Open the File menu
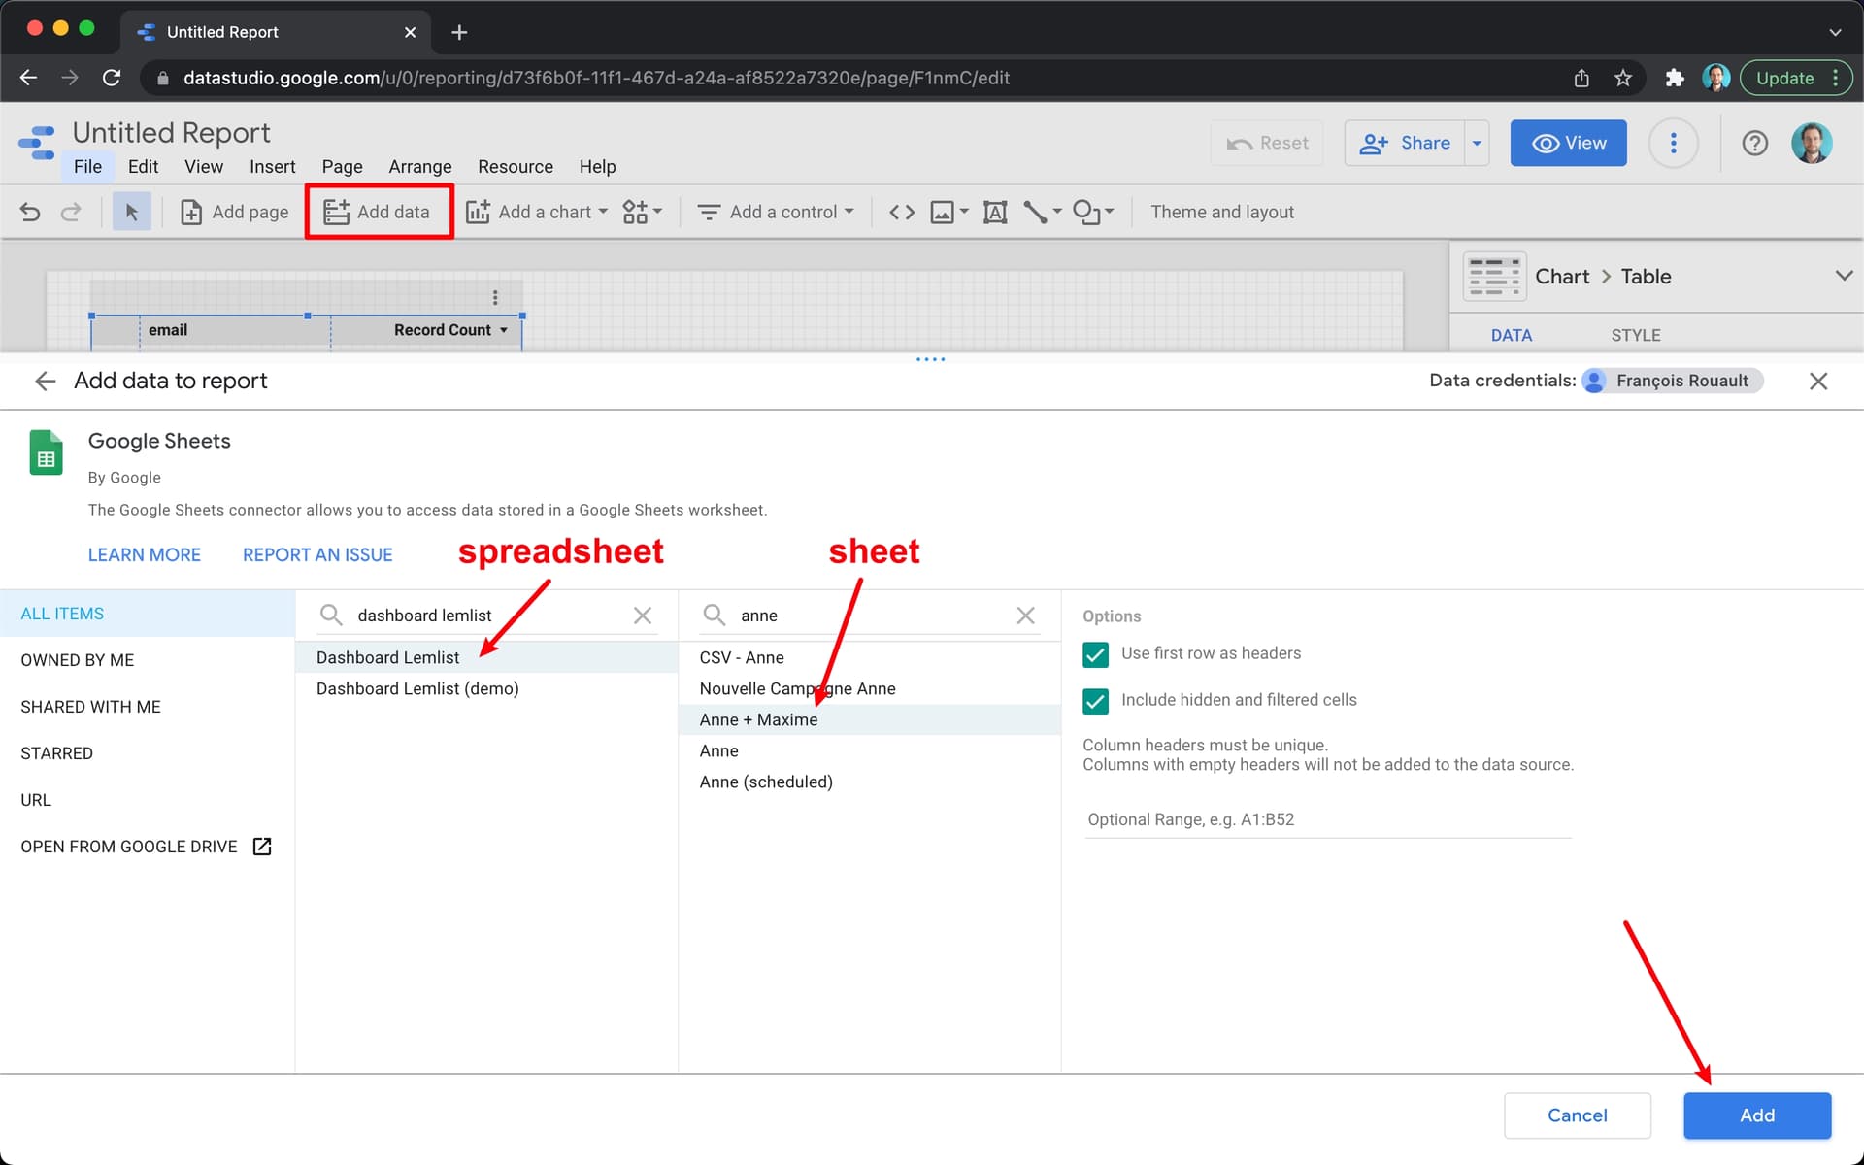Viewport: 1864px width, 1165px height. click(x=87, y=167)
